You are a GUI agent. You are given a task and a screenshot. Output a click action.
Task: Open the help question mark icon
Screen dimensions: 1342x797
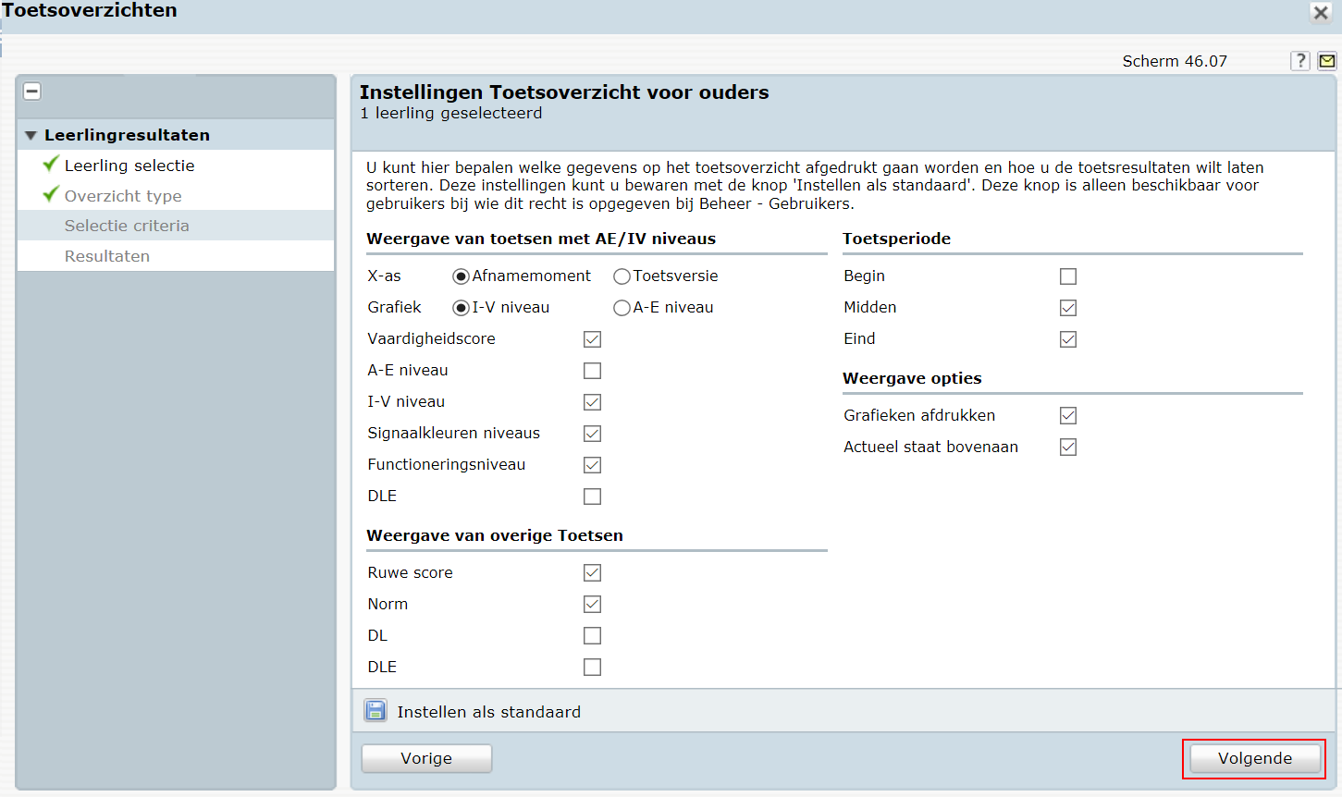[x=1300, y=61]
